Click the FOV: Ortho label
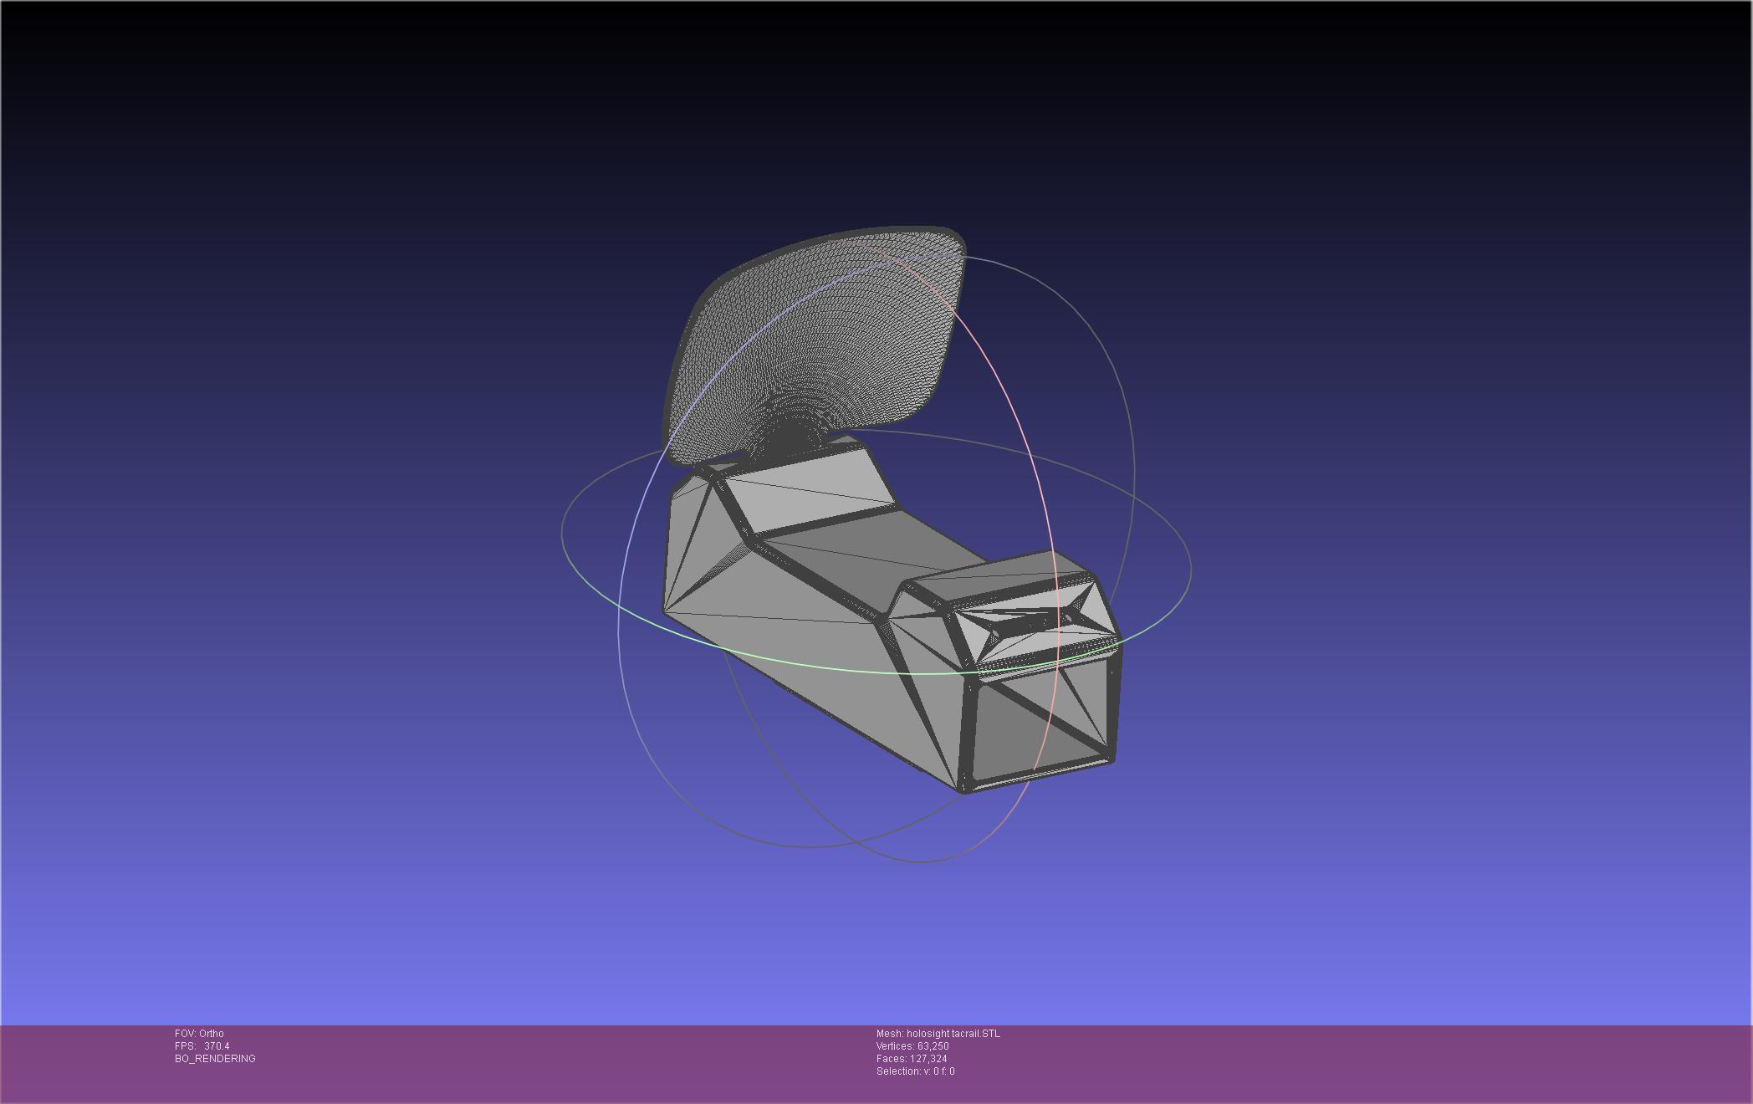 click(199, 1034)
